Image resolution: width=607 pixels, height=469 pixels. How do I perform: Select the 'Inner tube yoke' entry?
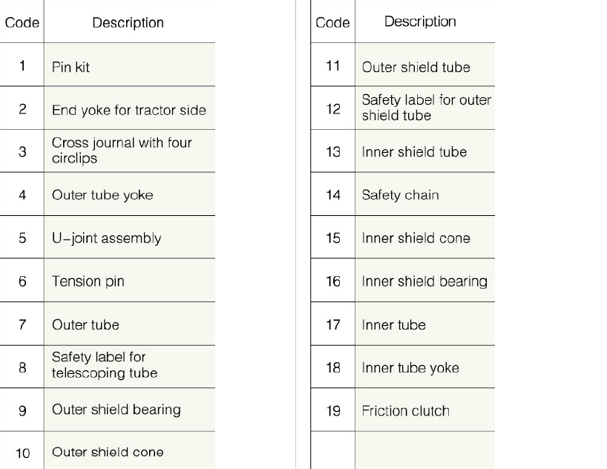click(x=410, y=368)
